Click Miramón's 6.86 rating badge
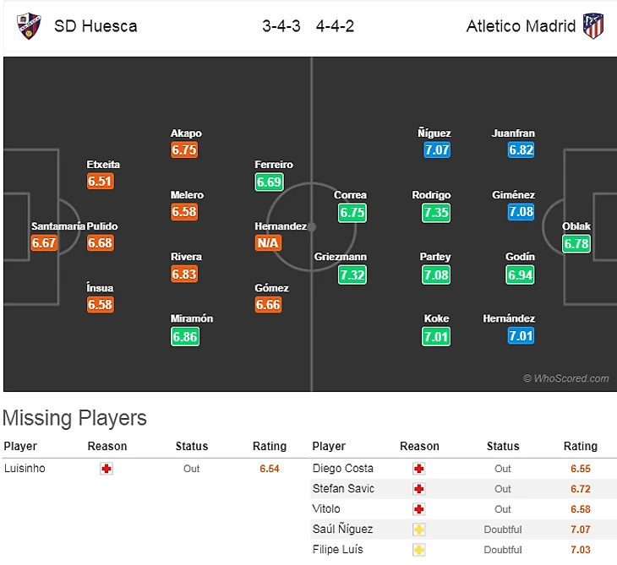617x565 pixels. pos(185,336)
